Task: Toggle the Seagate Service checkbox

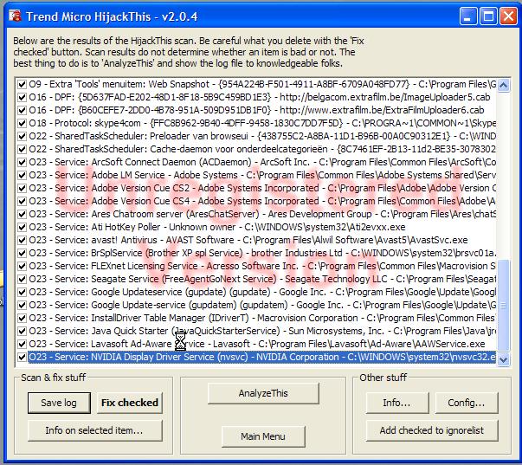Action: point(22,279)
